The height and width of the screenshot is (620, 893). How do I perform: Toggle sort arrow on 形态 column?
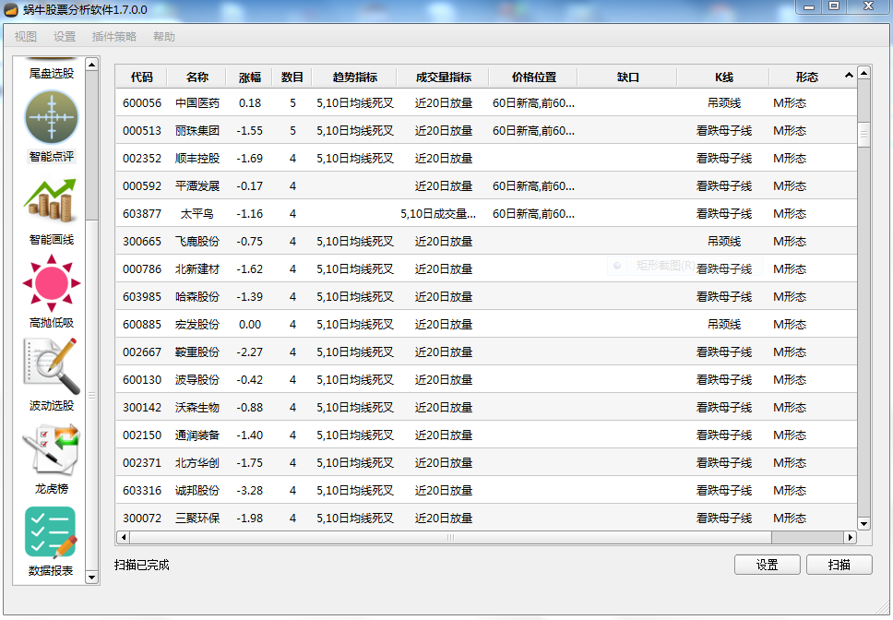(x=849, y=75)
